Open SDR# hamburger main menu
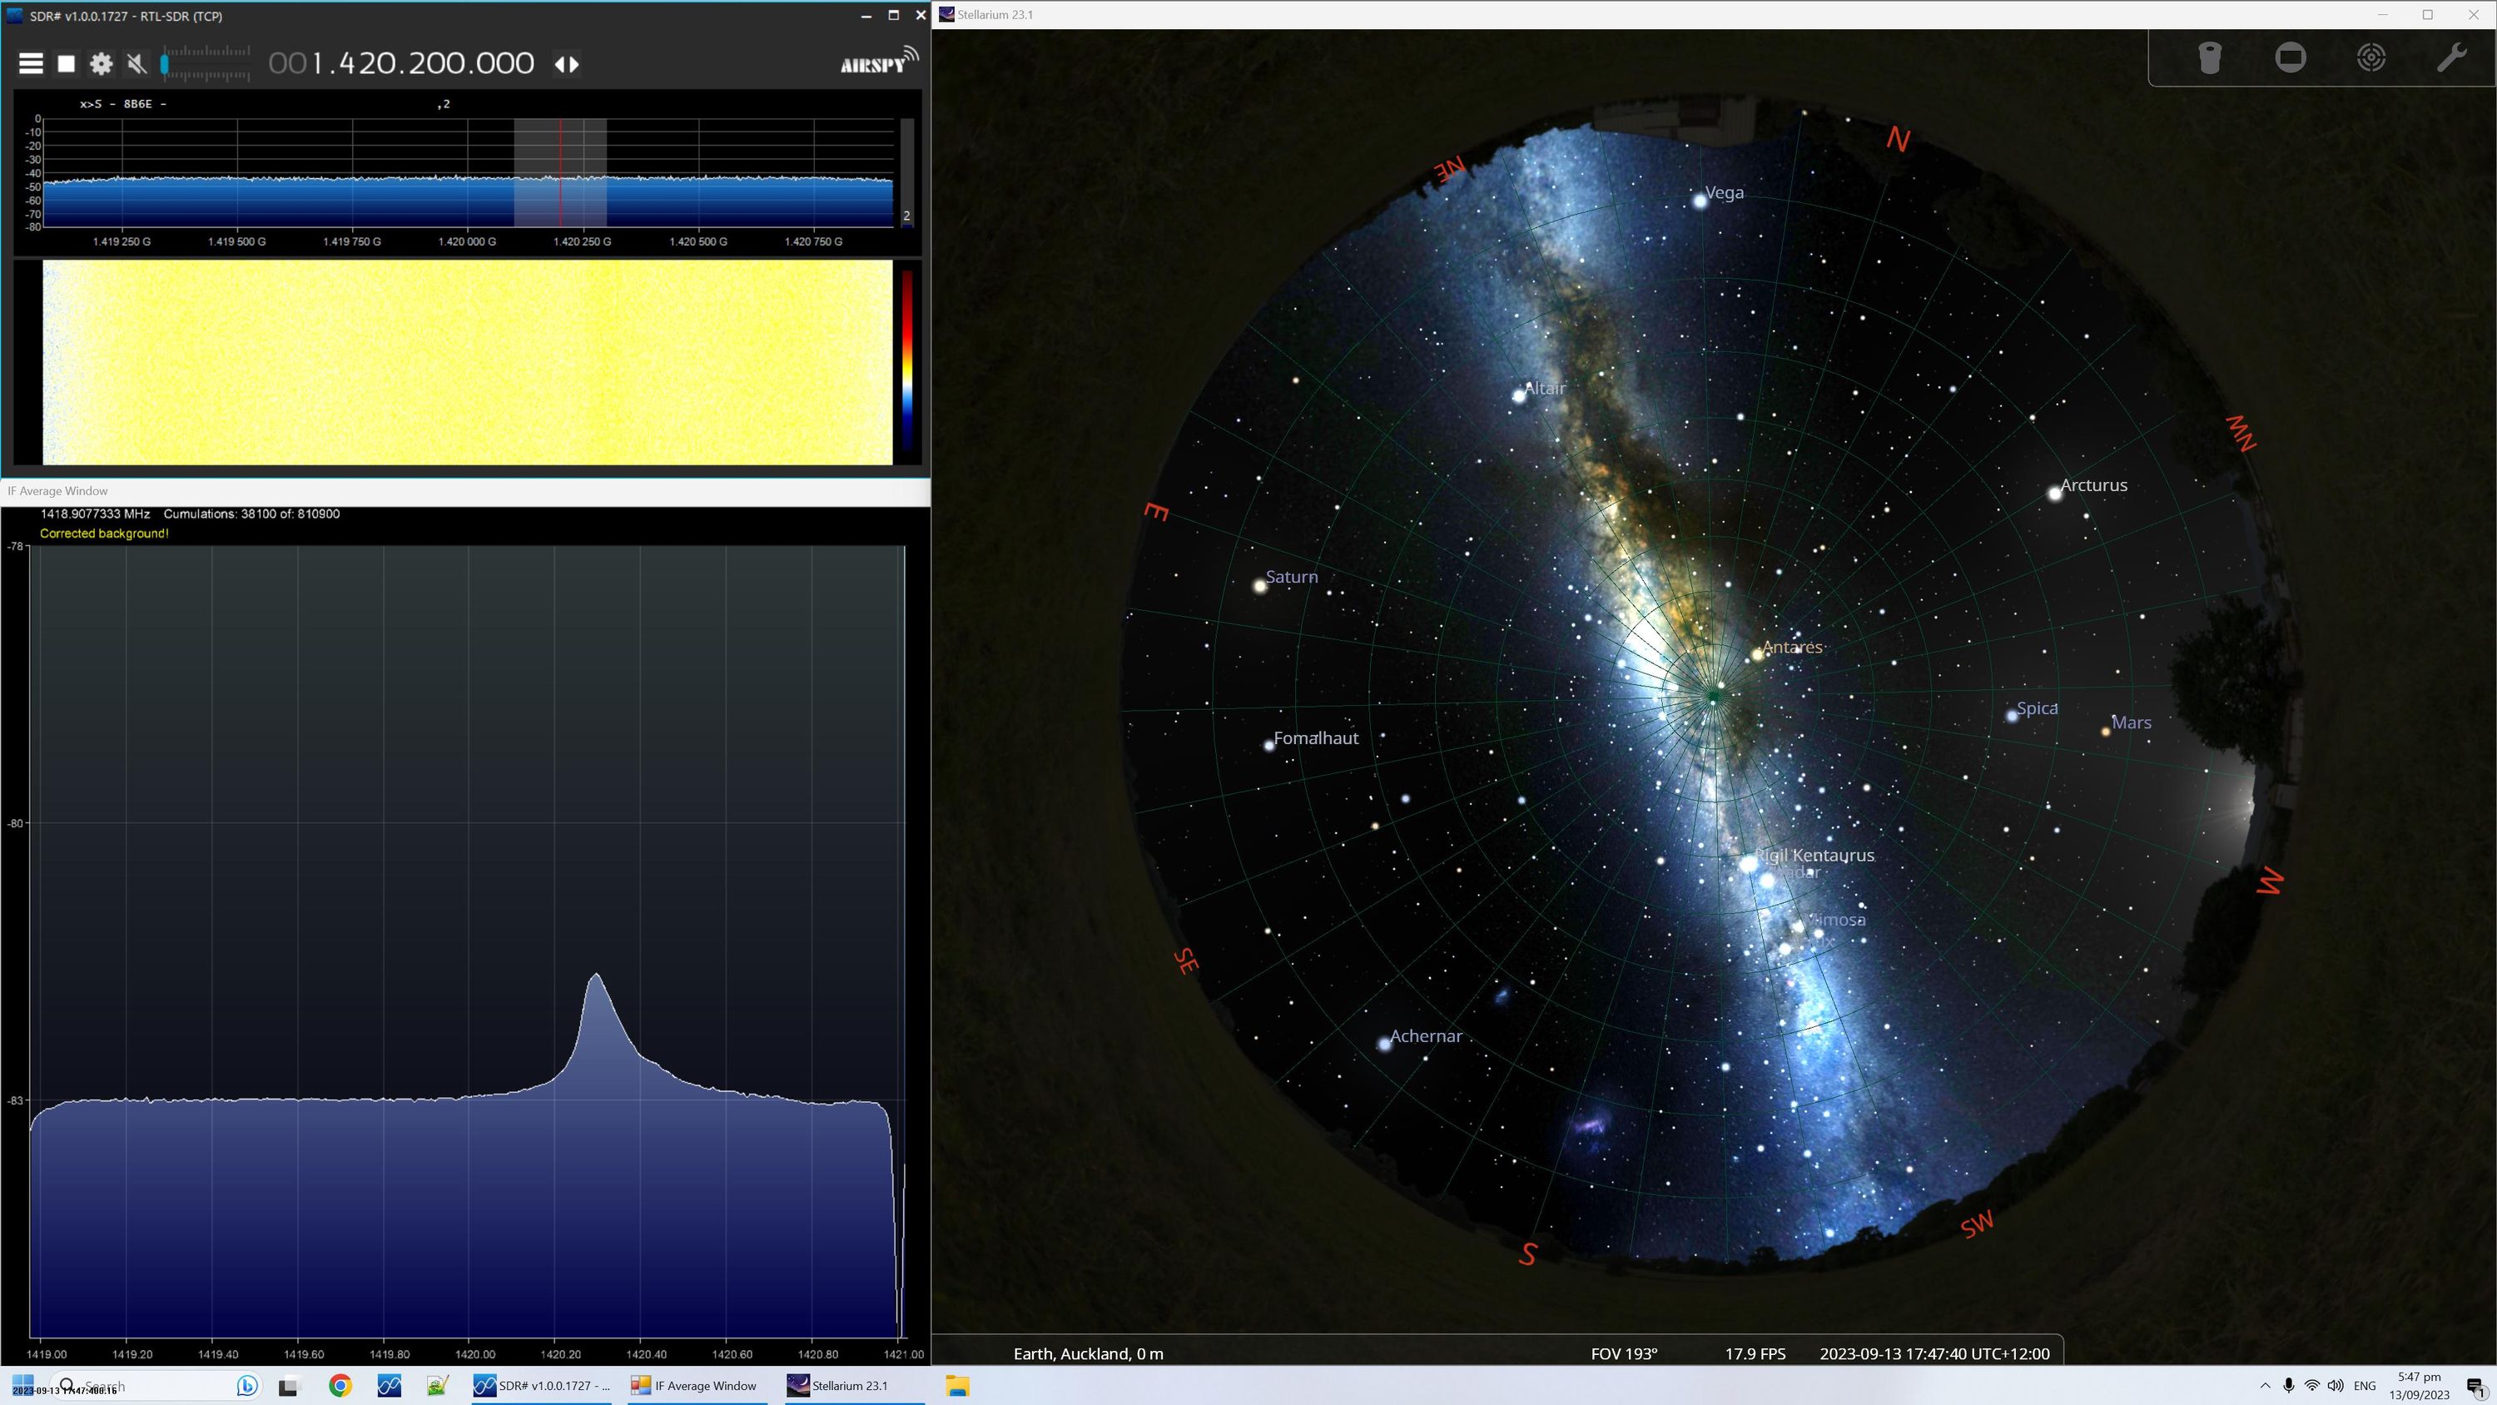The height and width of the screenshot is (1405, 2497). point(31,64)
